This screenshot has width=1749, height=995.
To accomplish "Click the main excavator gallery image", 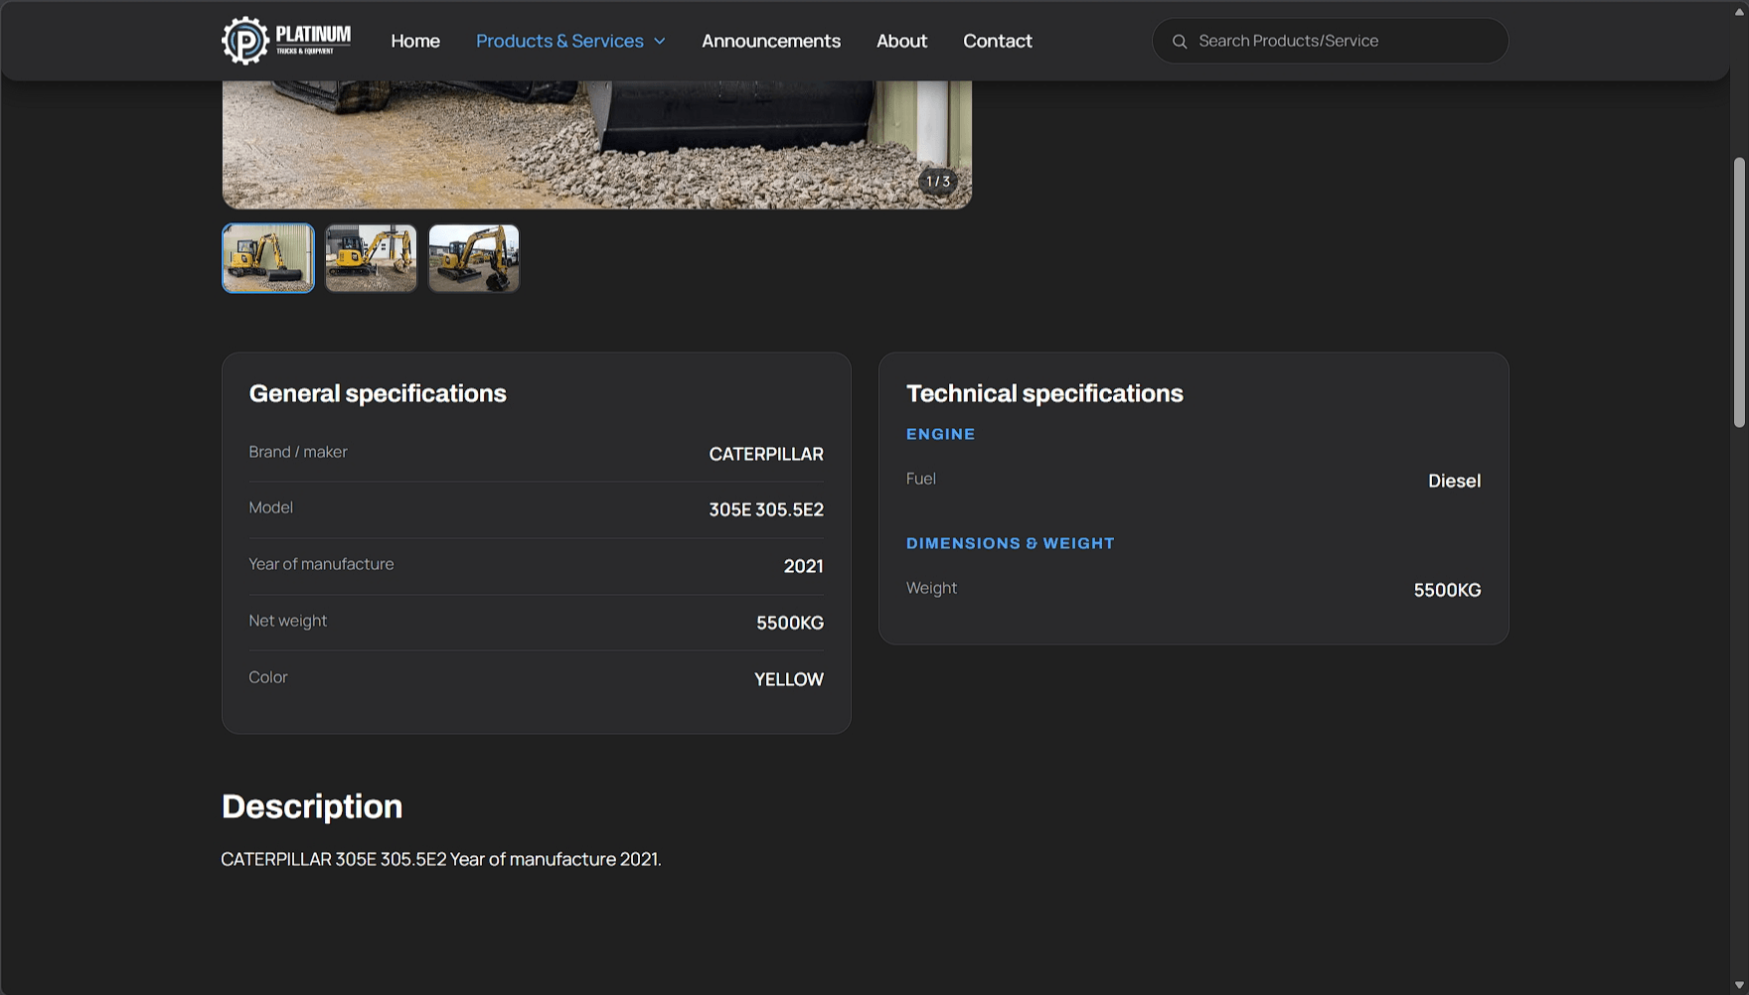I will 596,144.
